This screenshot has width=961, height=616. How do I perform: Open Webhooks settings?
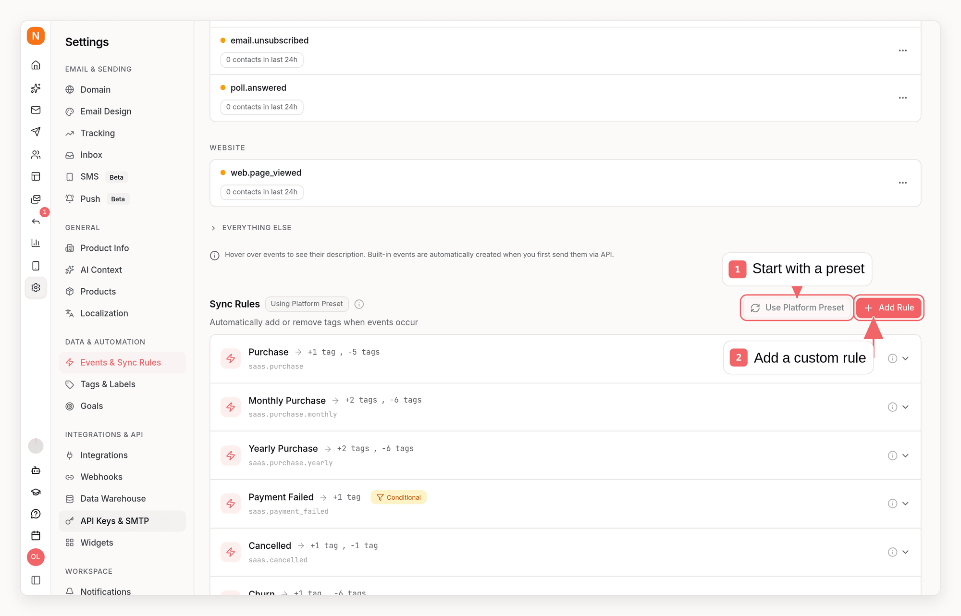[122, 477]
